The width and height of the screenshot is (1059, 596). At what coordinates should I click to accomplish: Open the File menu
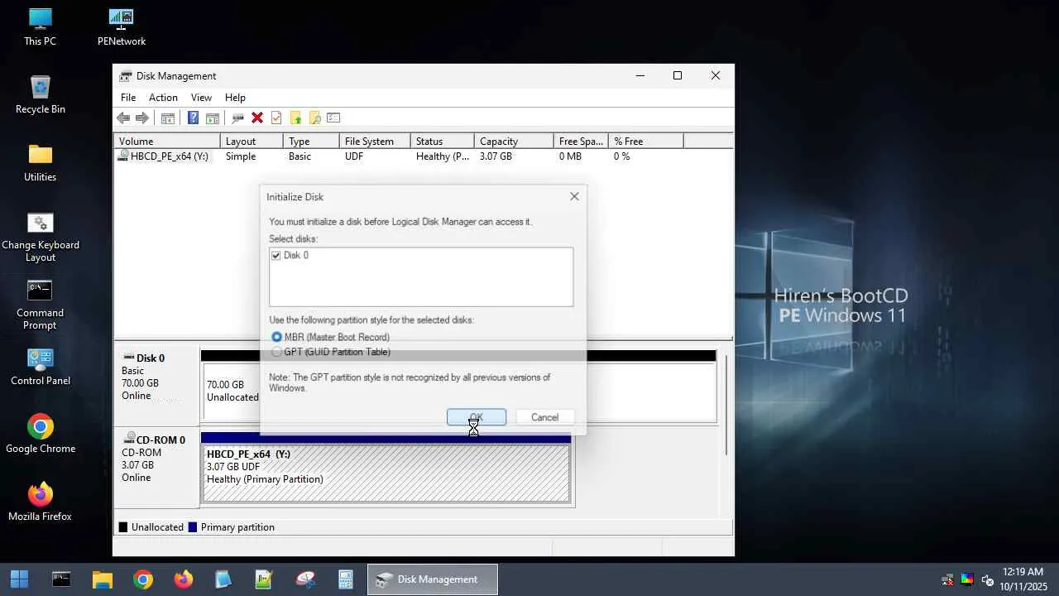[128, 98]
